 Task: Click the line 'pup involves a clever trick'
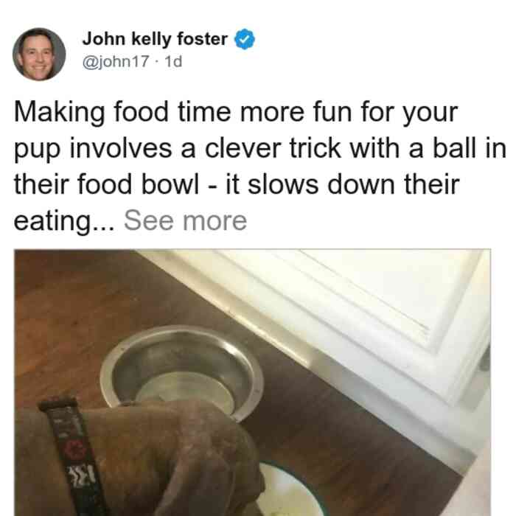pos(260,149)
